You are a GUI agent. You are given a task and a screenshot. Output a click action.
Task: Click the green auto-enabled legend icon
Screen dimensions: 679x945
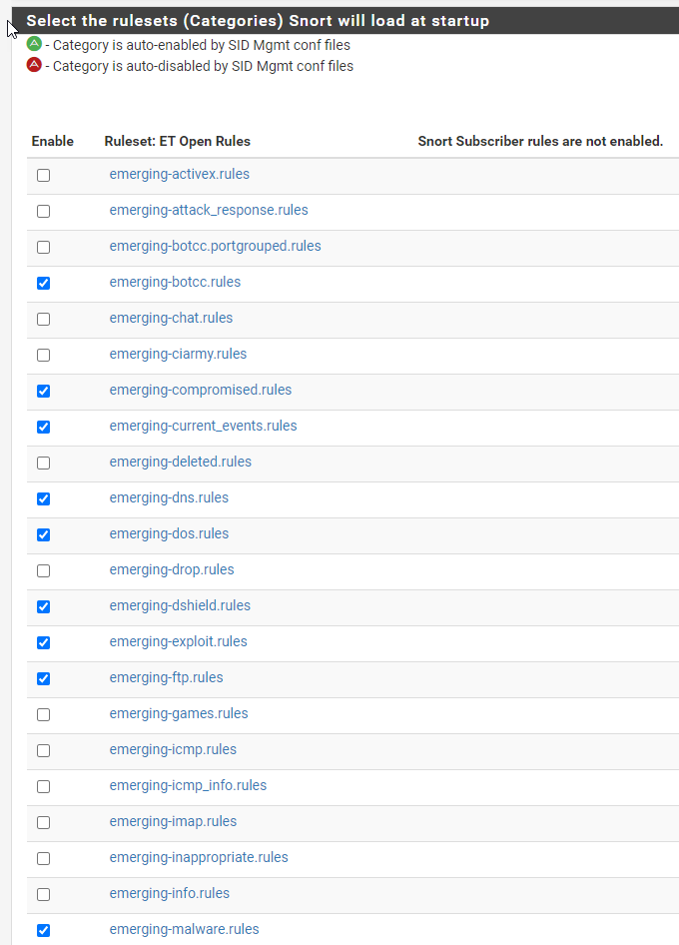click(x=34, y=44)
